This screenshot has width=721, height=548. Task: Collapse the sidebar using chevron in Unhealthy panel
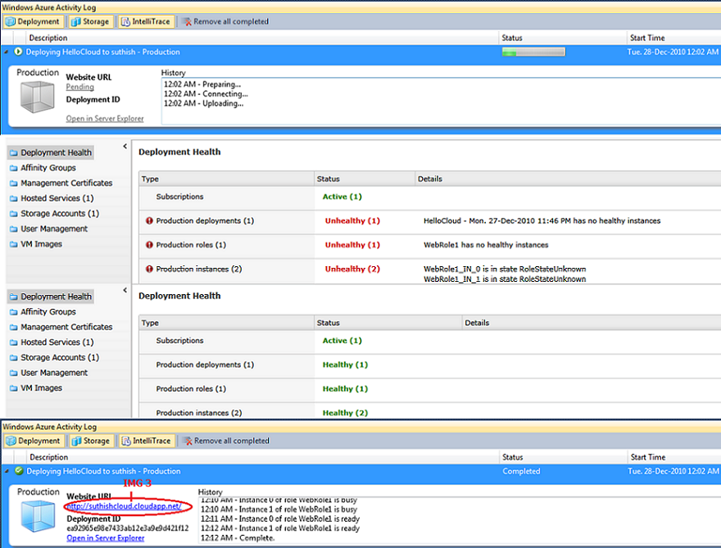tap(125, 146)
